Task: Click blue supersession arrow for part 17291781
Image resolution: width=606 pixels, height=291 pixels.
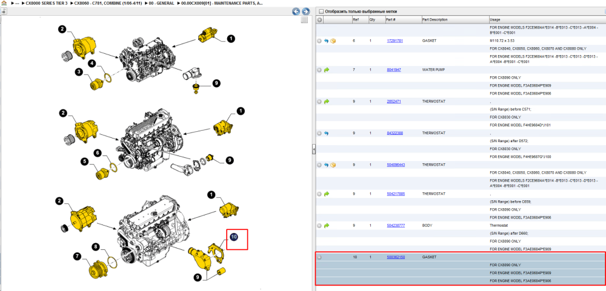Action: 326,41
